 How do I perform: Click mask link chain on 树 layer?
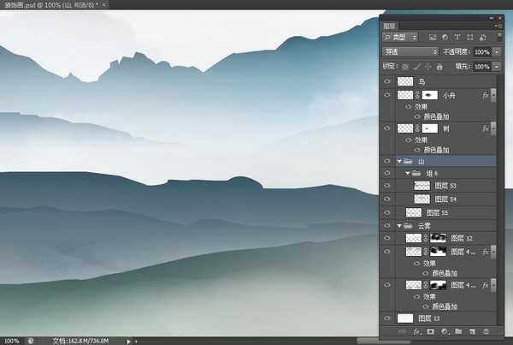tap(417, 128)
